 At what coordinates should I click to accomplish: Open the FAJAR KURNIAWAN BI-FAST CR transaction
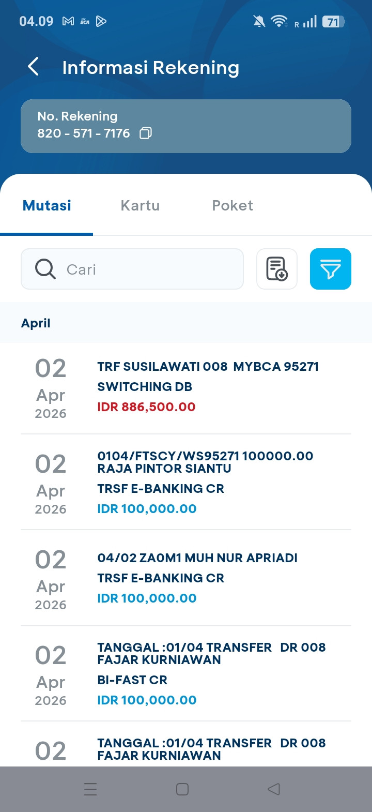[x=186, y=673]
